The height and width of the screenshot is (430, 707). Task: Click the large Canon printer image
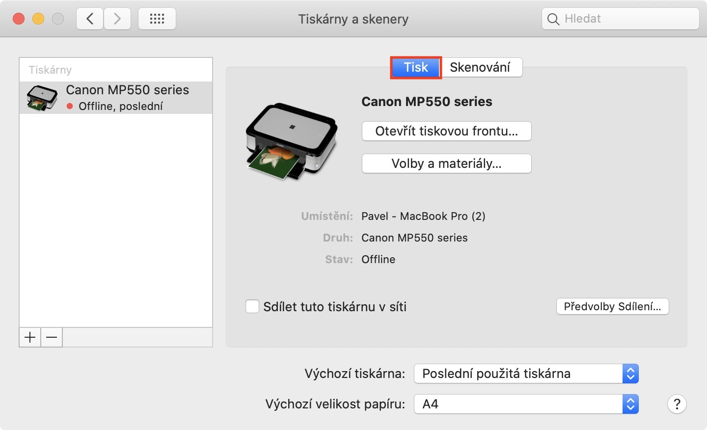[292, 141]
